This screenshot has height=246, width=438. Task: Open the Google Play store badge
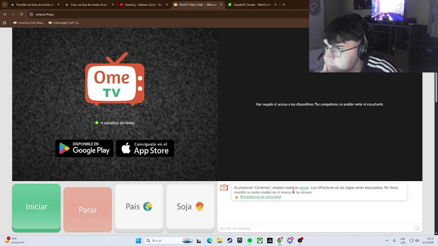click(84, 148)
